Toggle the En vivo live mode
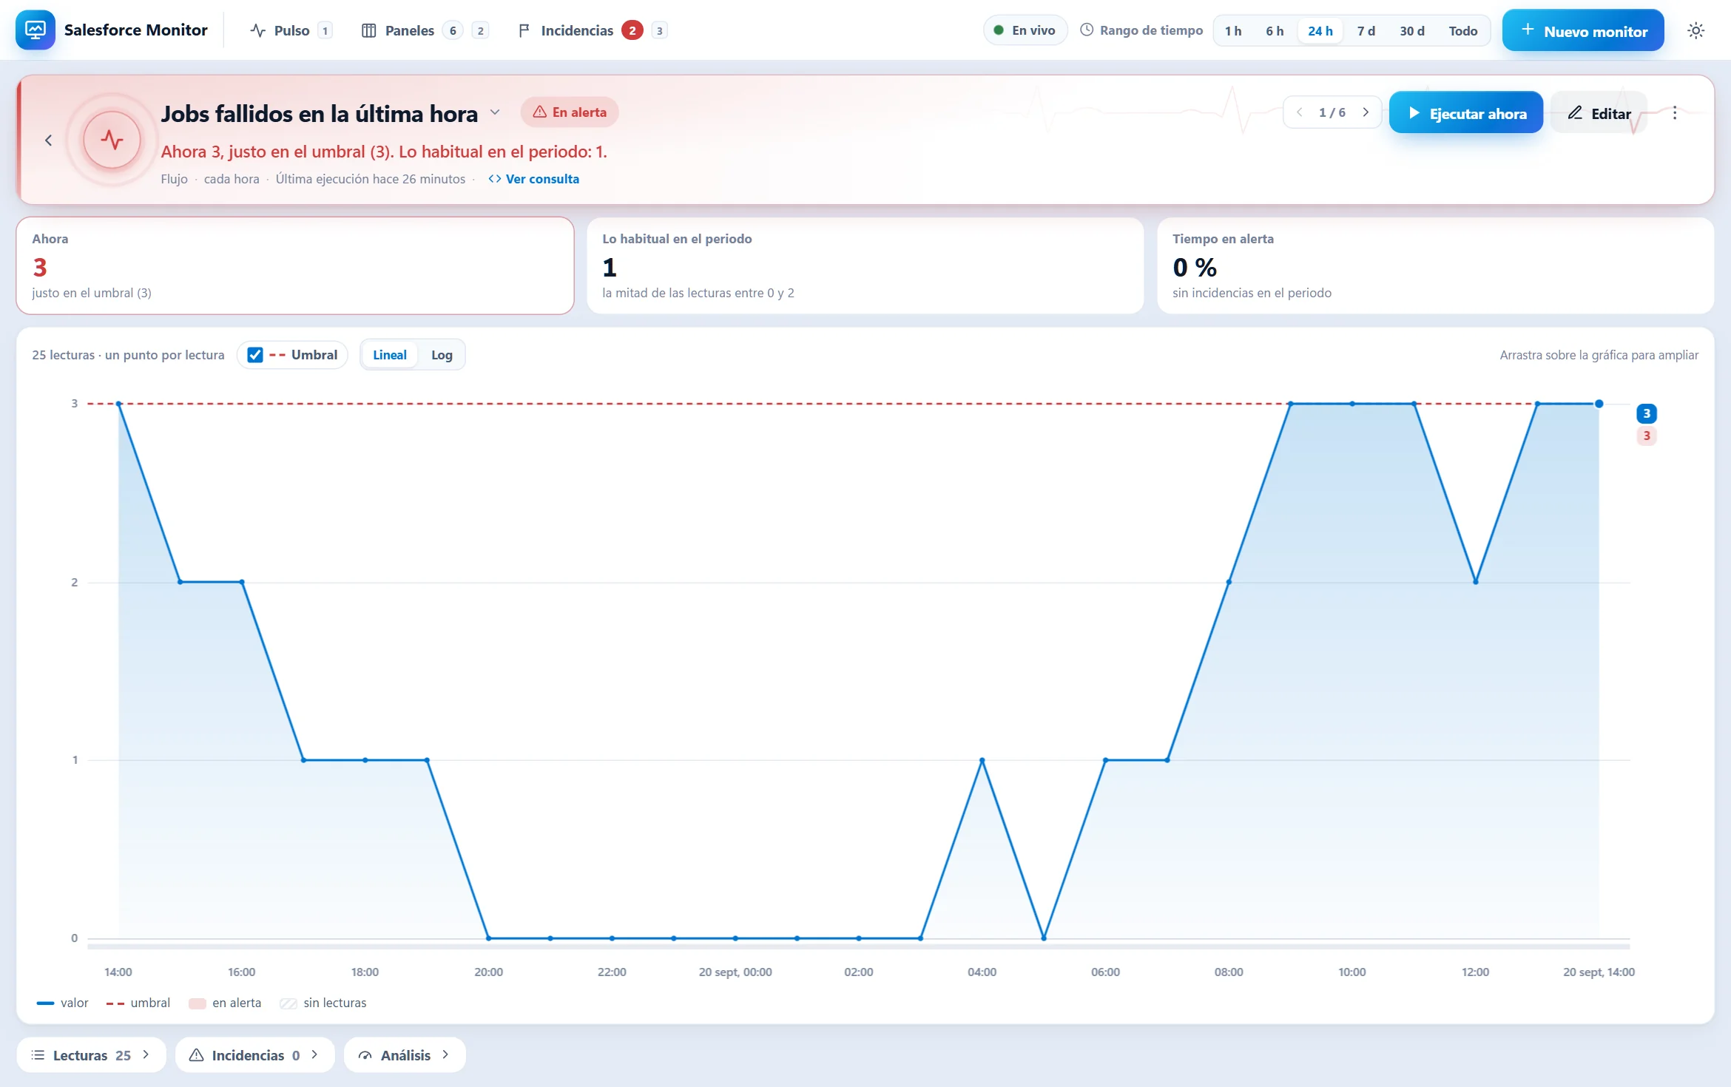 tap(1025, 30)
